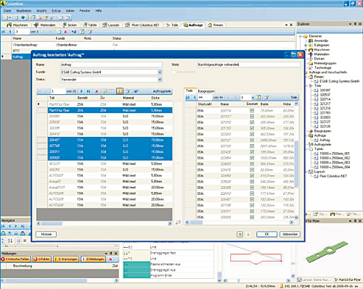
Task: Open the Kunde dropdown showing ESAB Cutting Systems
Action: point(160,72)
